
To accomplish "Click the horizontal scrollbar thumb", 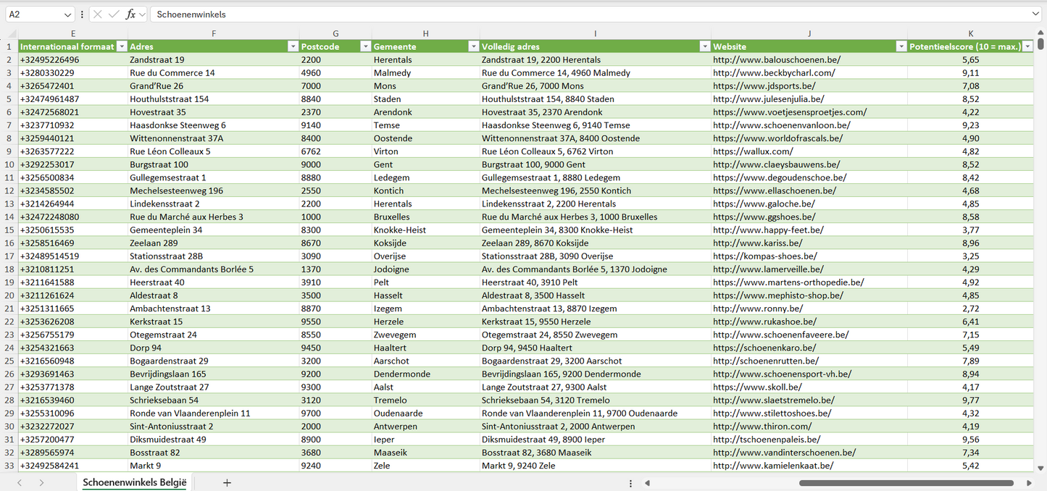I will click(x=906, y=483).
